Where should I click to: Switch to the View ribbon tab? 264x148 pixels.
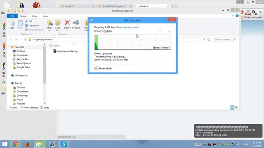click(45, 16)
